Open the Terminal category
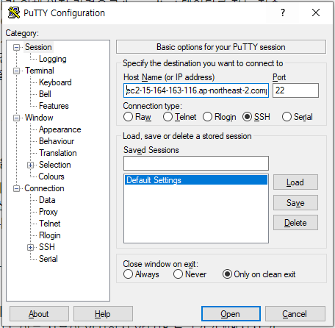The image size is (335, 328). tap(40, 71)
